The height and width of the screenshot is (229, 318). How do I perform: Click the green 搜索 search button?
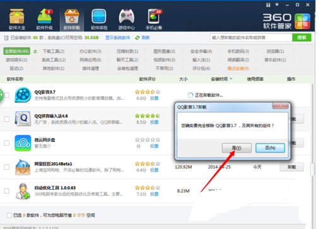[x=302, y=37]
